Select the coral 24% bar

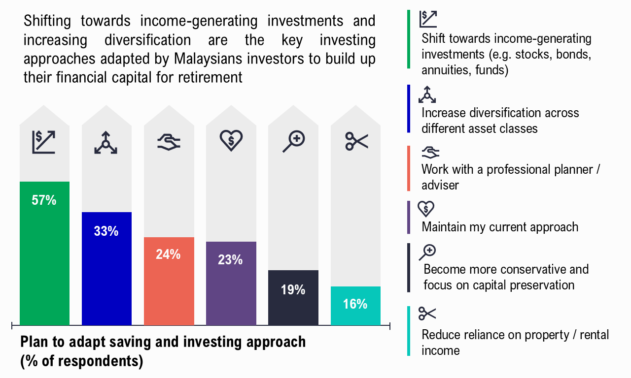[169, 281]
